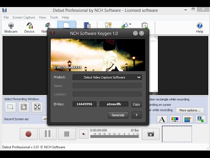Click the Debut Professional v 3.01 status text
The height and width of the screenshot is (158, 210).
click(x=34, y=147)
